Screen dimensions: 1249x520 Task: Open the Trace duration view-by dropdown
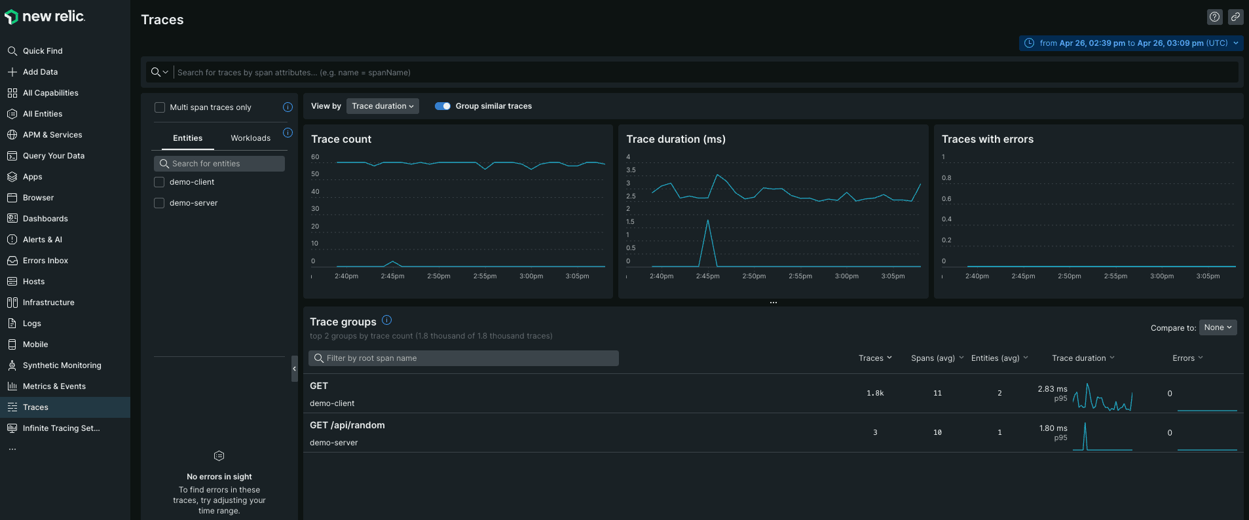pos(382,106)
